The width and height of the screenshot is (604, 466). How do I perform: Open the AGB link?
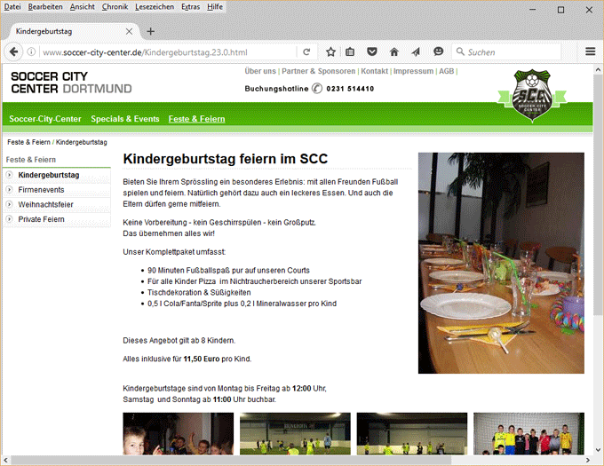pyautogui.click(x=447, y=71)
